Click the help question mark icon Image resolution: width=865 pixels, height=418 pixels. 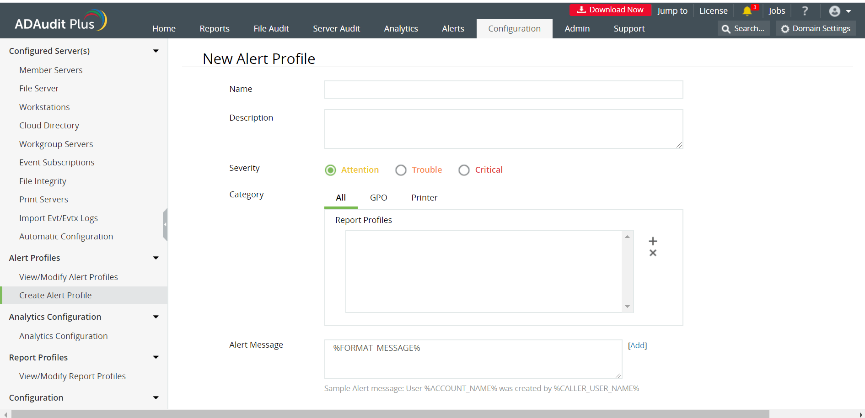coord(805,11)
